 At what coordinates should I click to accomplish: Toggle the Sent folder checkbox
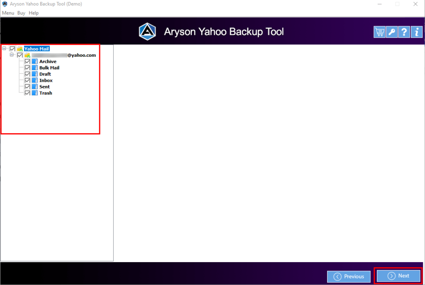coord(27,87)
